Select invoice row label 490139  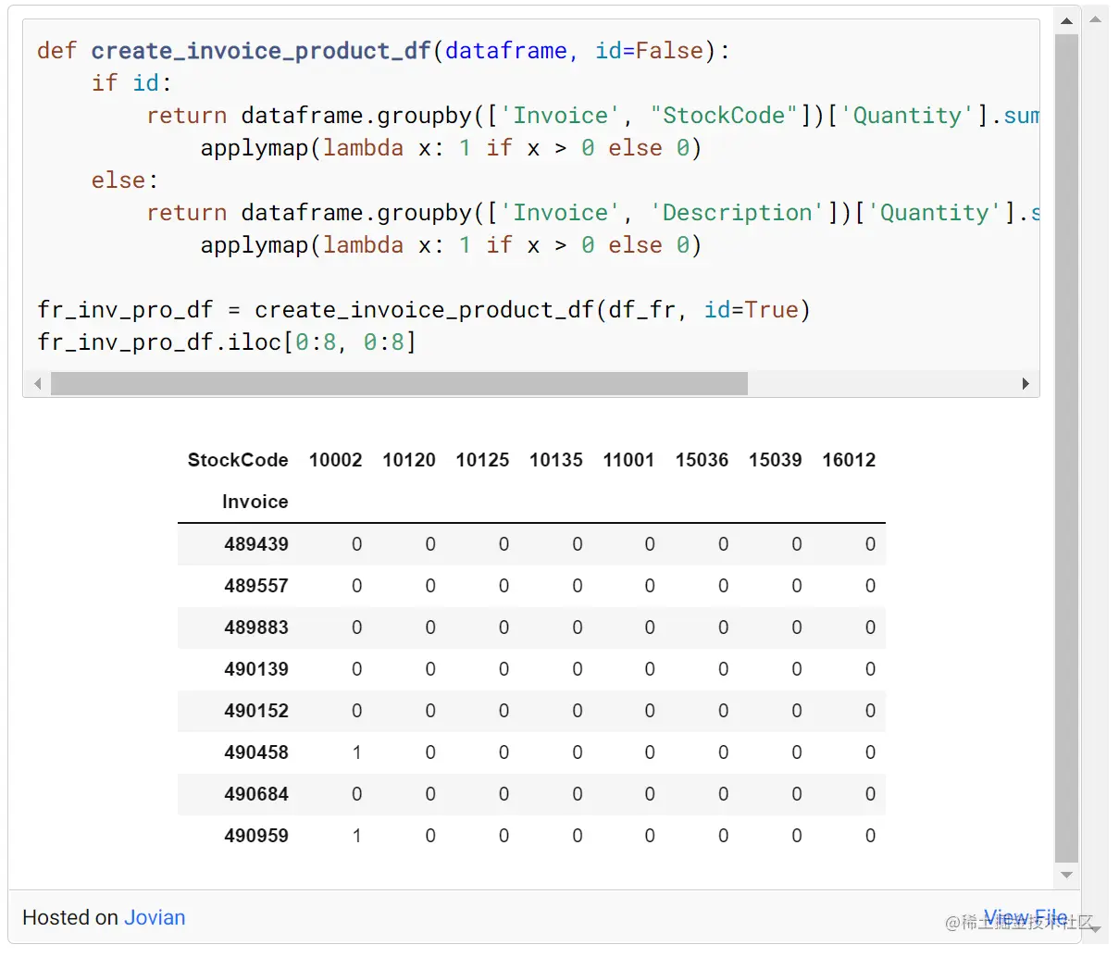pyautogui.click(x=256, y=669)
